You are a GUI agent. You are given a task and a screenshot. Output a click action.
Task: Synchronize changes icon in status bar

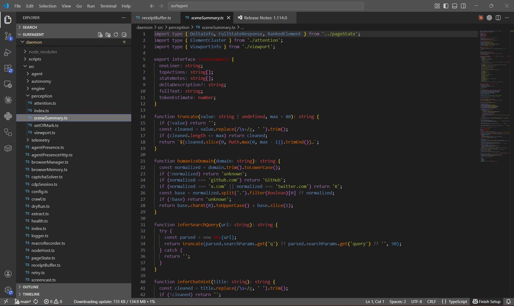click(x=36, y=301)
